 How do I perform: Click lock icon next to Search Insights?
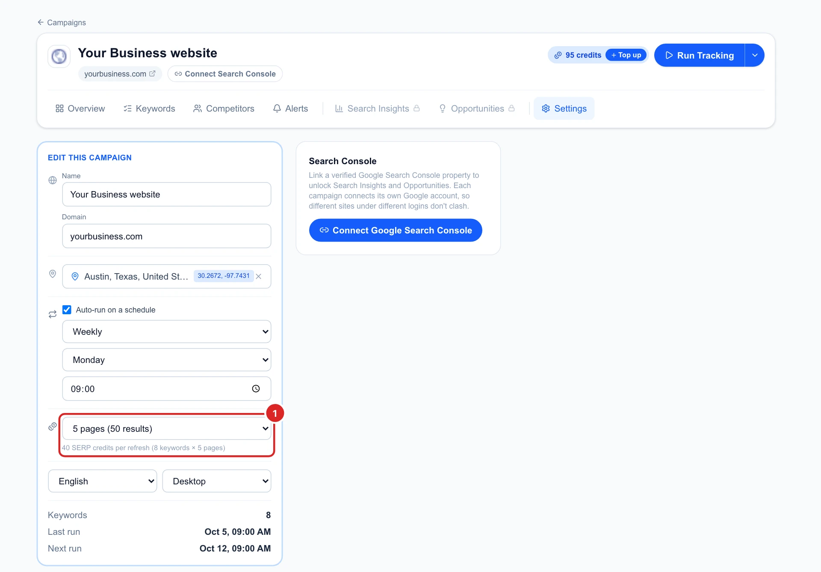(x=416, y=109)
